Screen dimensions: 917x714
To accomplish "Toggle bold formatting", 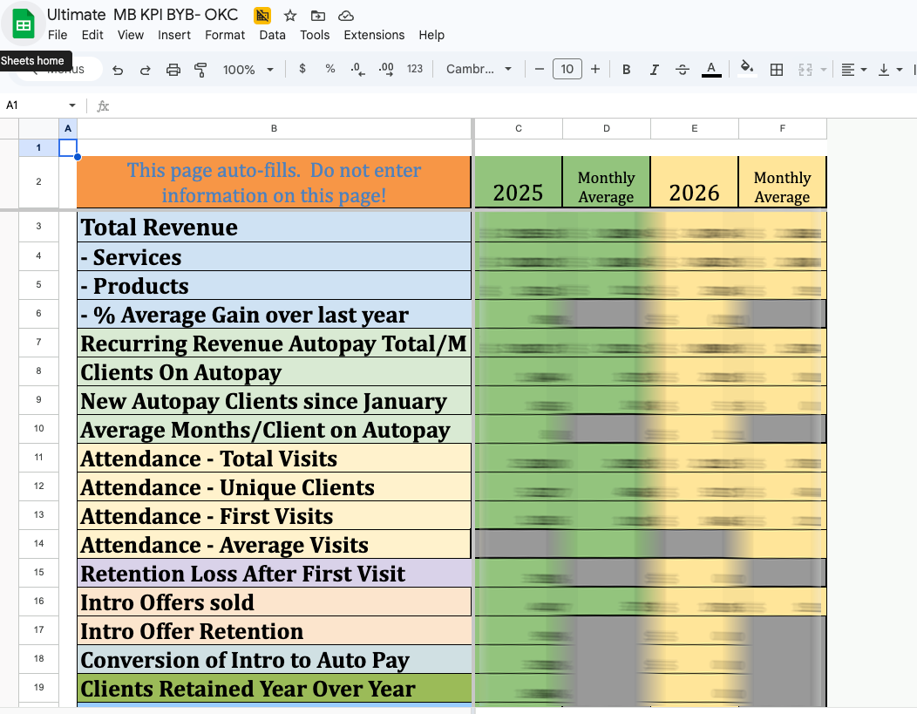I will tap(626, 69).
